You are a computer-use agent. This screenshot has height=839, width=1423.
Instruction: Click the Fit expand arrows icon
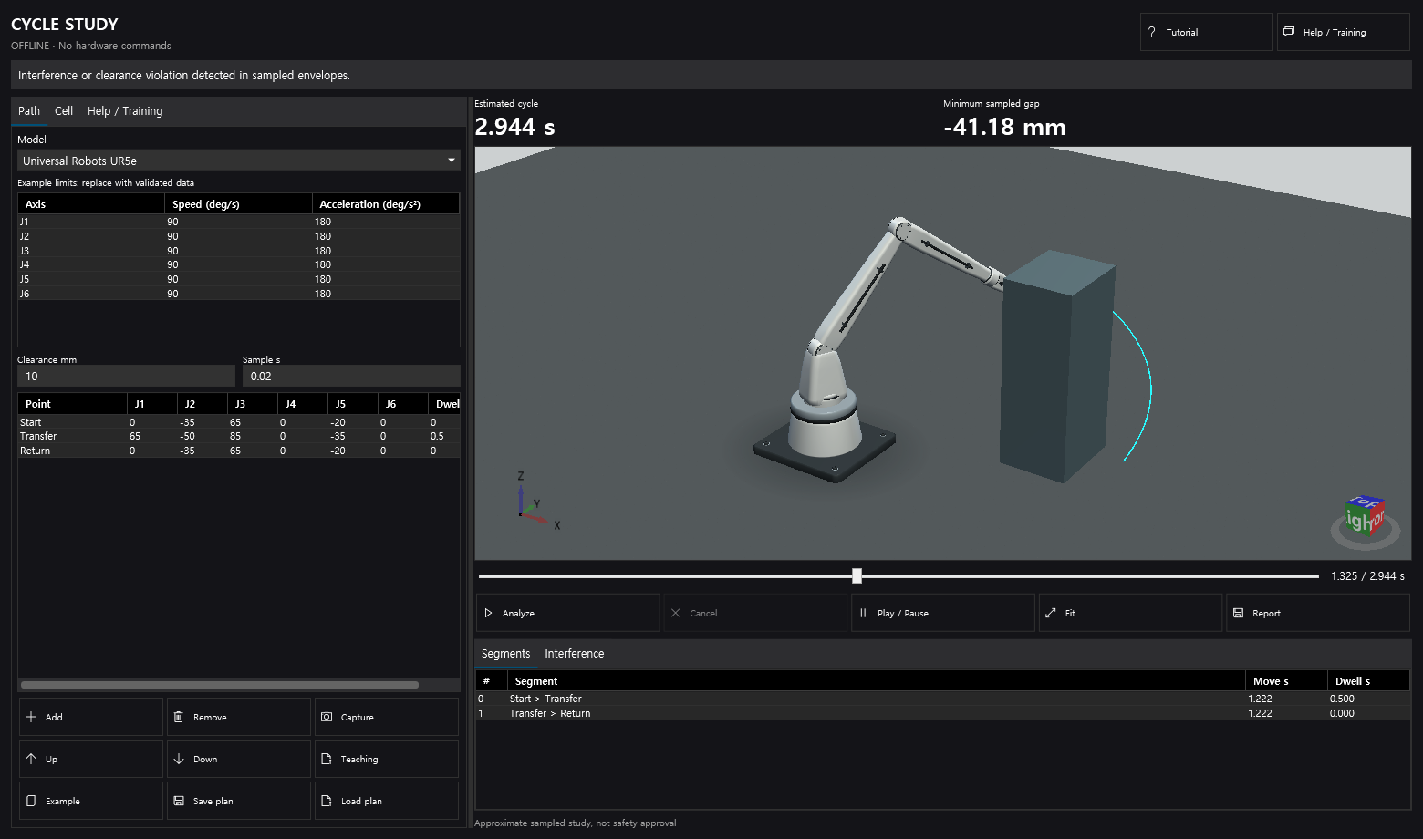click(1050, 613)
